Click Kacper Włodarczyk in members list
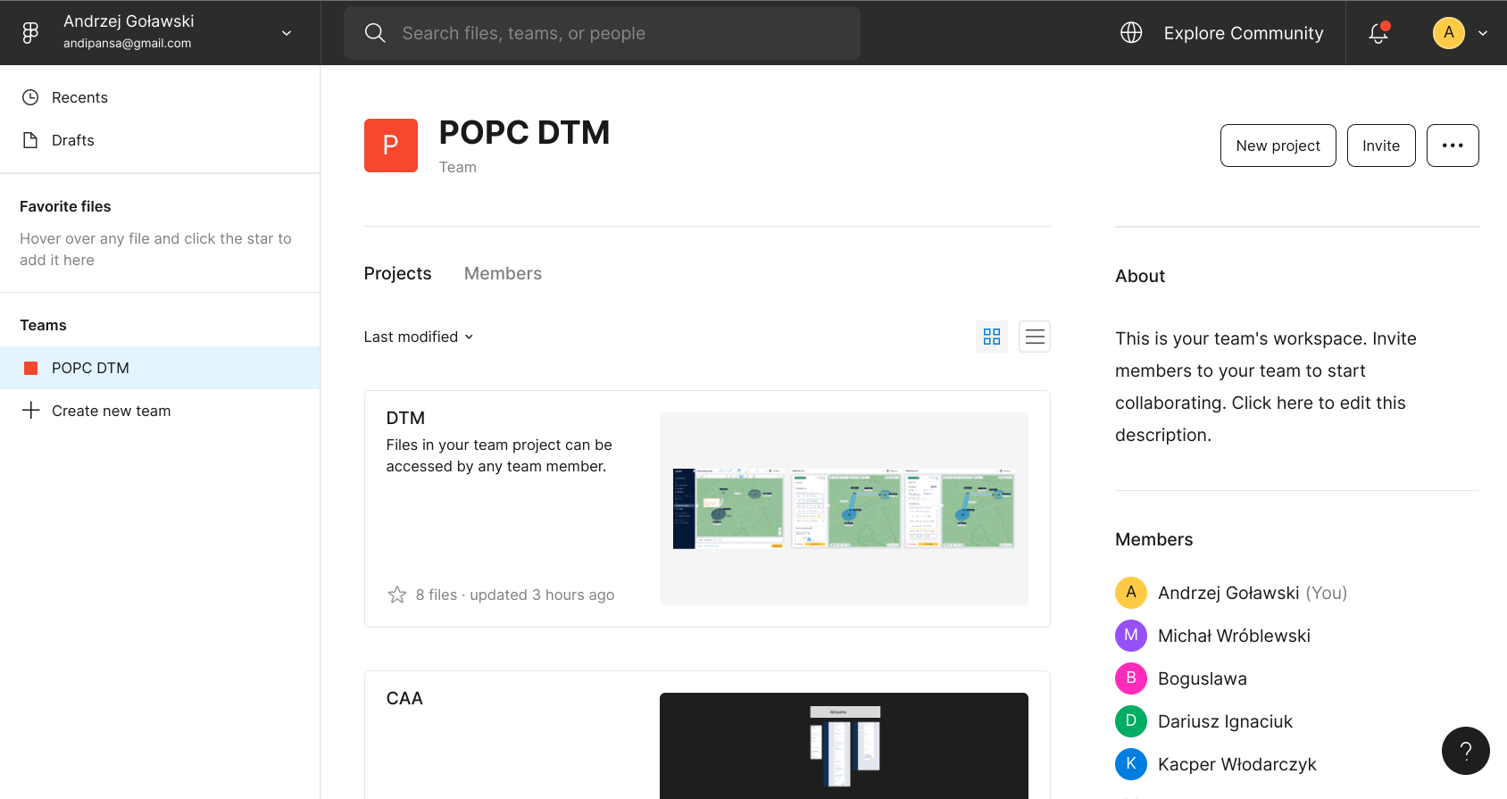The width and height of the screenshot is (1507, 799). pyautogui.click(x=1236, y=764)
